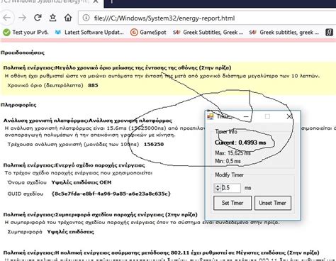This screenshot has width=336, height=261.
Task: Open the second Greek subtitles, greek bookmark
Action: (284, 32)
